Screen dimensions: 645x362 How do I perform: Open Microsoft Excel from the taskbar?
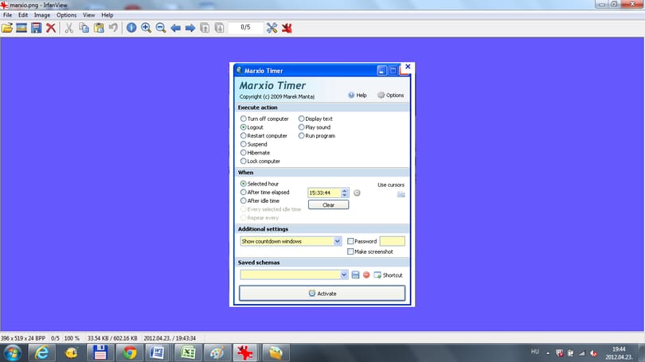pos(188,353)
